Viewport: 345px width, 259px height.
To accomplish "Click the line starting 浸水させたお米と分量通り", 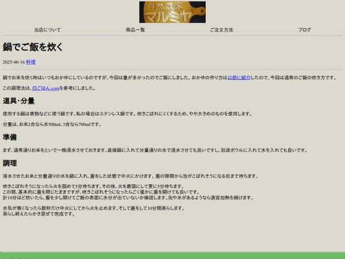I will click(x=130, y=177).
